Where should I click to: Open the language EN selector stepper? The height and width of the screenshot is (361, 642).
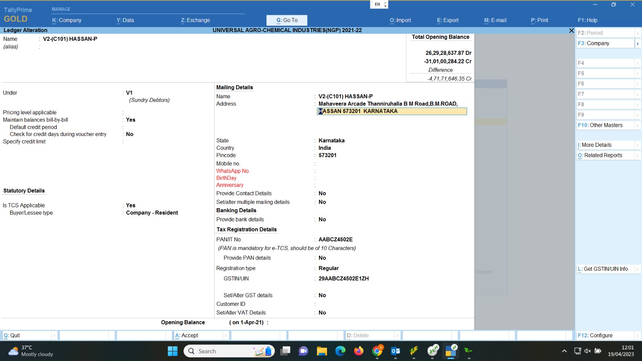coord(385,4)
